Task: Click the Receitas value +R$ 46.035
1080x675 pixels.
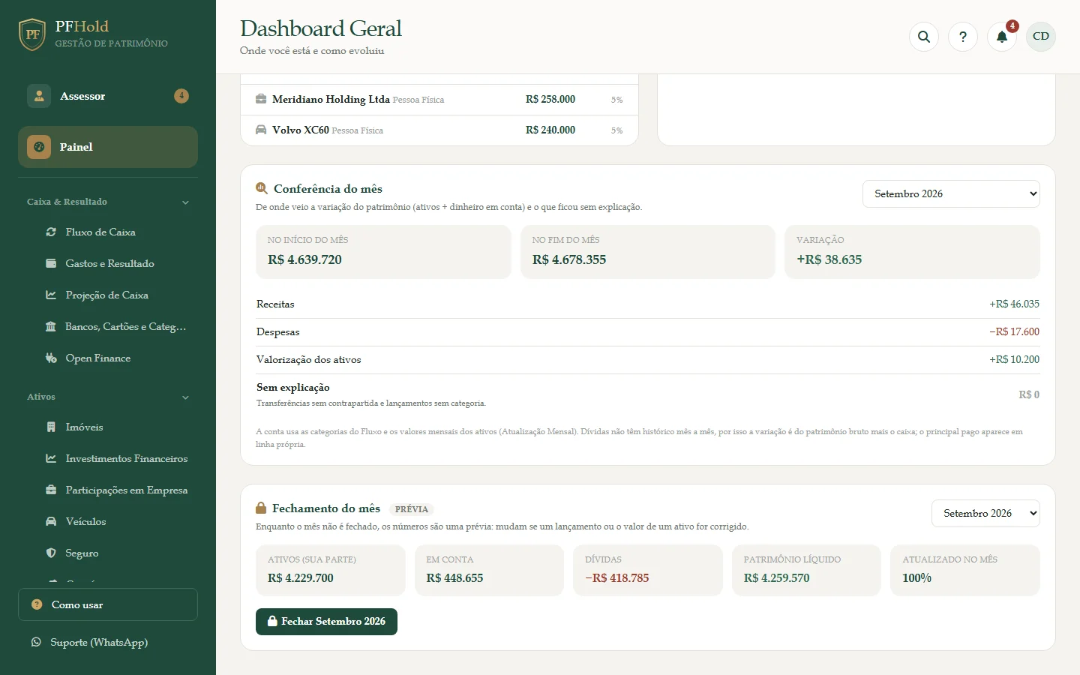Action: (1014, 304)
